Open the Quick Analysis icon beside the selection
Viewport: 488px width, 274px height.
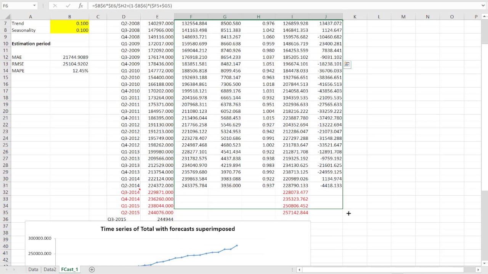coord(347,65)
